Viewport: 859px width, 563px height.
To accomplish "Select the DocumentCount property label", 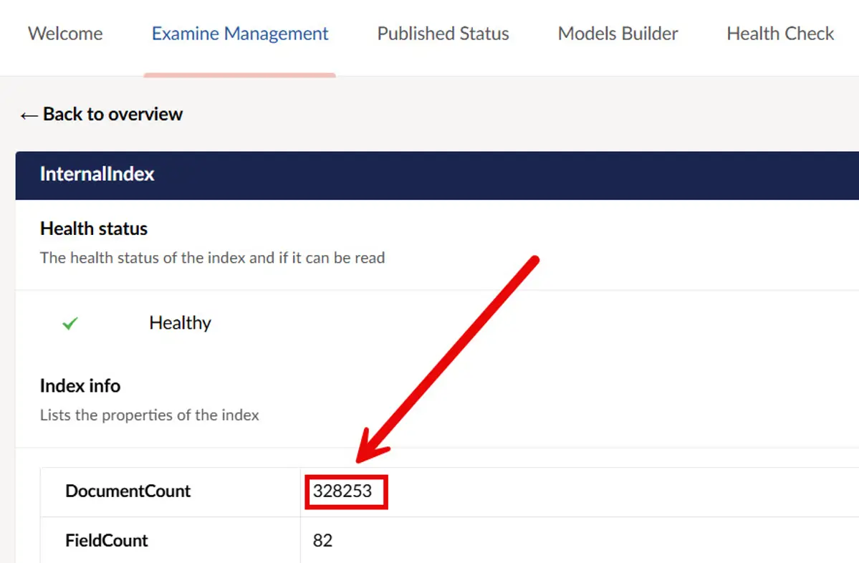I will point(128,491).
